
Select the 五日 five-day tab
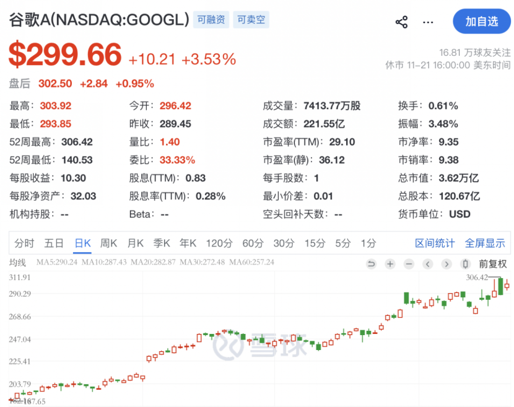(x=54, y=243)
